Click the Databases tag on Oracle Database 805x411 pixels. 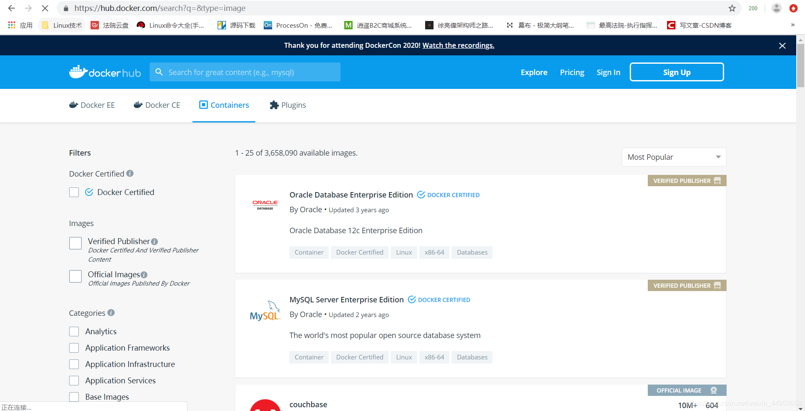click(472, 252)
